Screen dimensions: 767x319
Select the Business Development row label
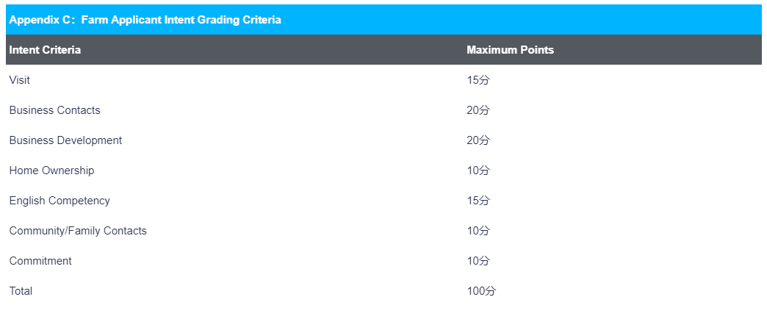(x=65, y=140)
